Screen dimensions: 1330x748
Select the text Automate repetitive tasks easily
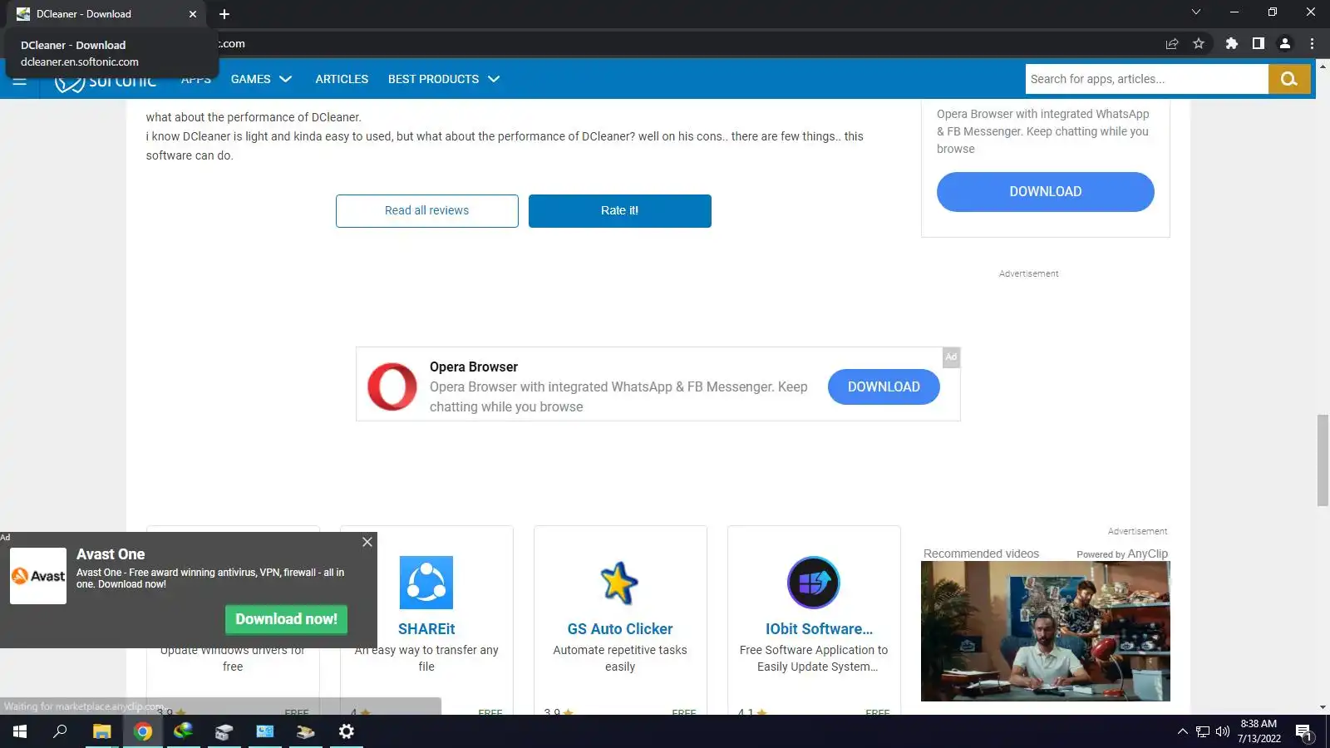coord(620,658)
